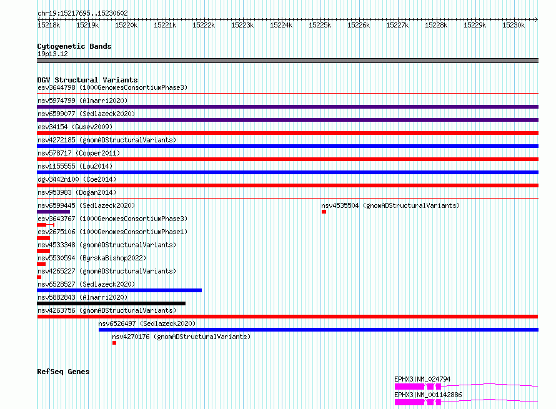Click the 15224k ruler tick
Screen dimensions: 556x409
coord(281,25)
